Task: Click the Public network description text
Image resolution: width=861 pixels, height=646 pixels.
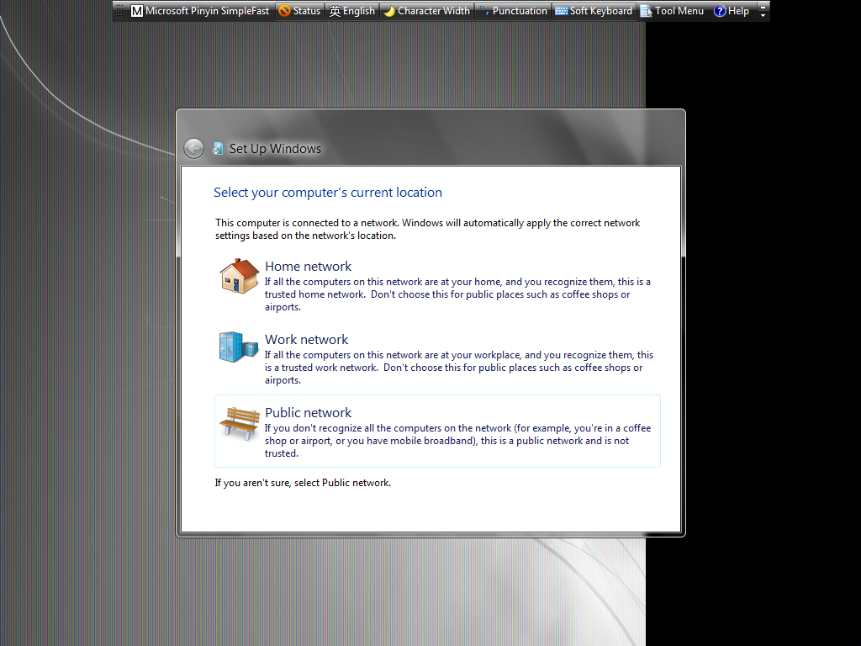Action: [457, 441]
